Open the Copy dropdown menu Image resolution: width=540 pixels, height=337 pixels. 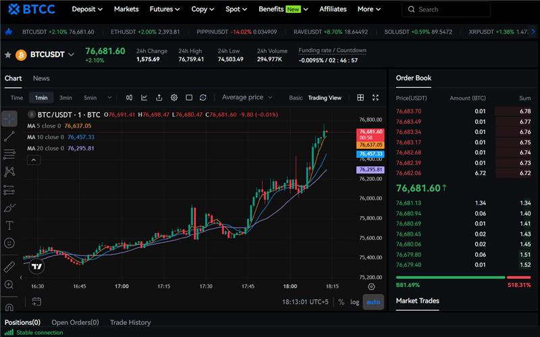coord(202,9)
